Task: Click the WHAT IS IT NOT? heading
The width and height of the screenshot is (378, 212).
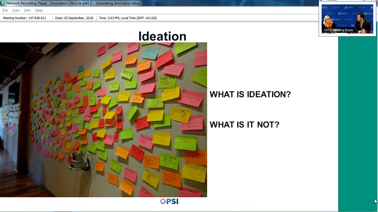Action: coord(245,125)
